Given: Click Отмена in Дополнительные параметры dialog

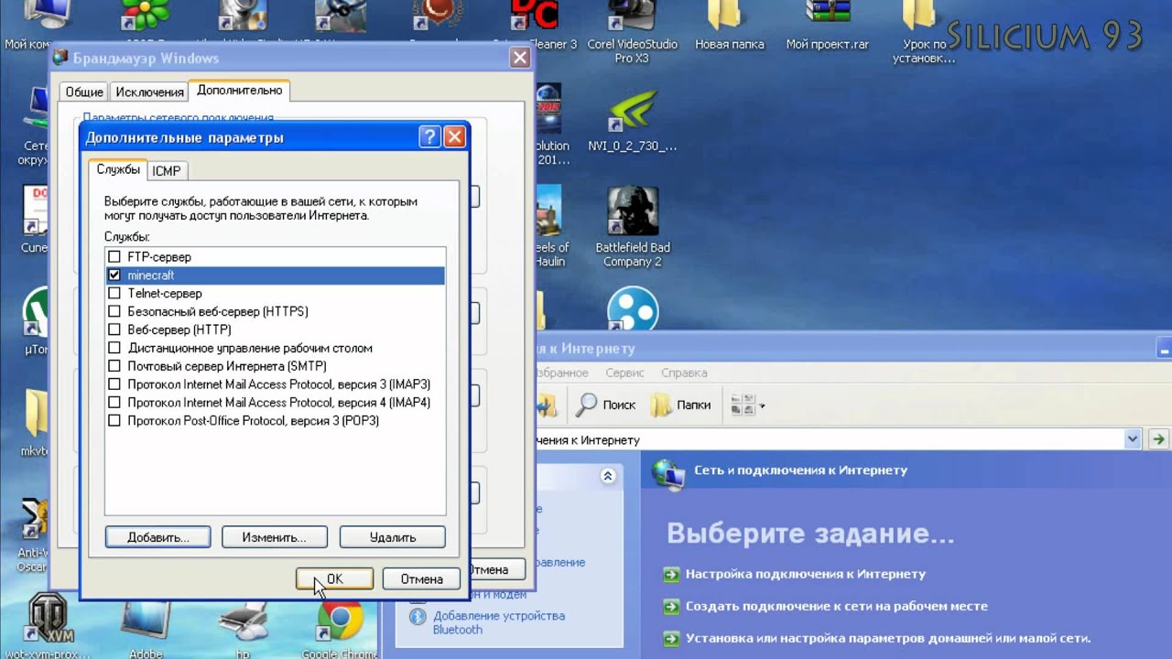Looking at the screenshot, I should pyautogui.click(x=421, y=578).
